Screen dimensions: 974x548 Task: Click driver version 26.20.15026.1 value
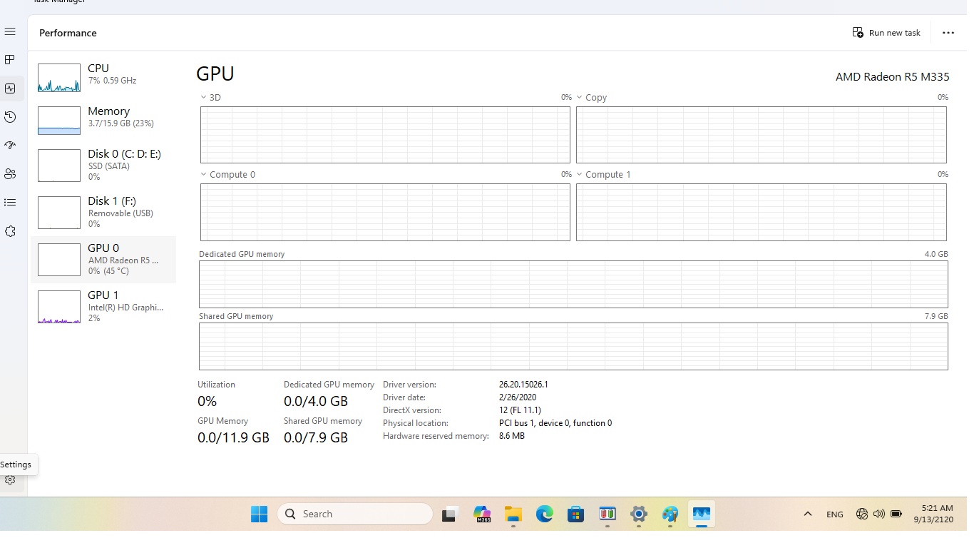(523, 385)
